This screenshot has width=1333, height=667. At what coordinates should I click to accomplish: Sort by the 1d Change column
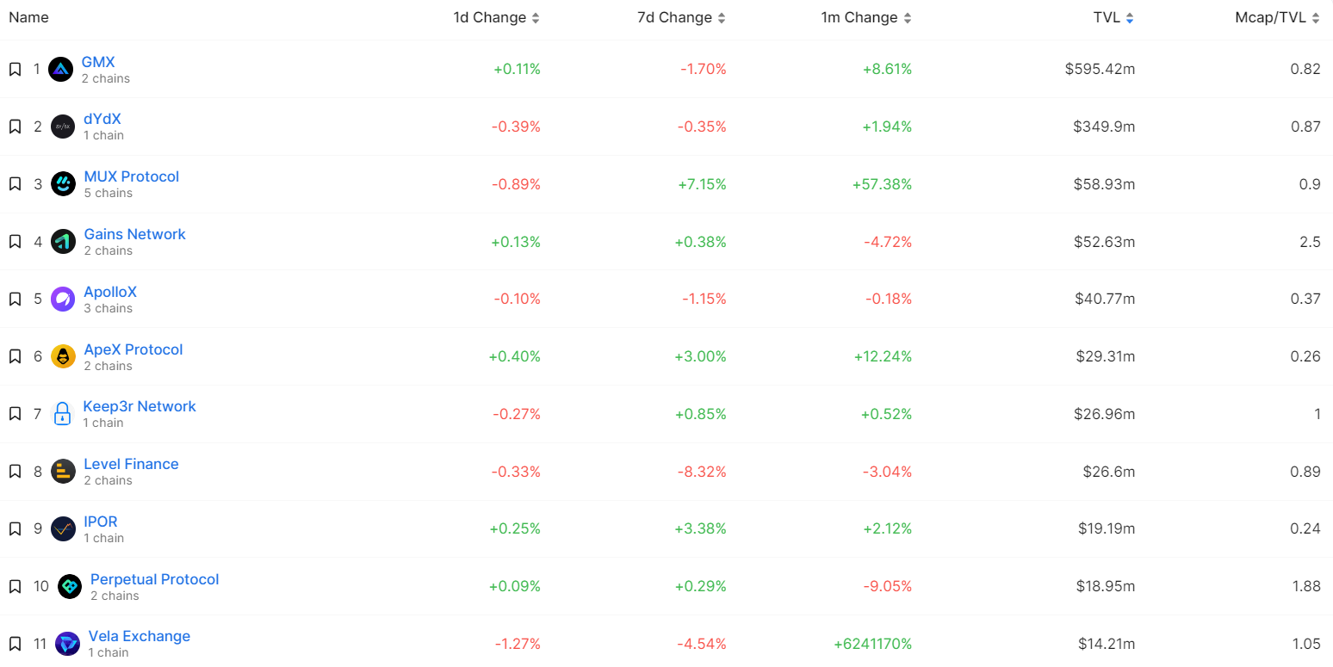pyautogui.click(x=497, y=17)
